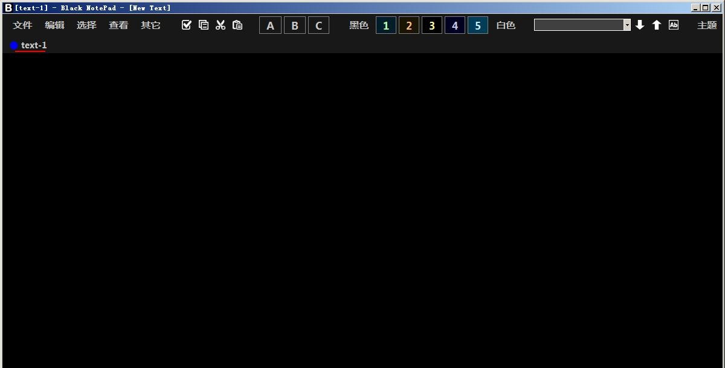Click the blue dot on text-1 tab
Viewport: 725px width, 368px height.
pyautogui.click(x=14, y=45)
